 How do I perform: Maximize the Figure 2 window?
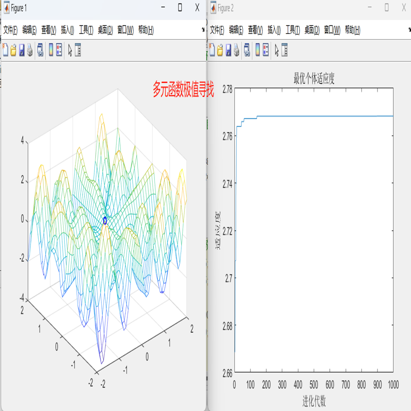coord(387,7)
